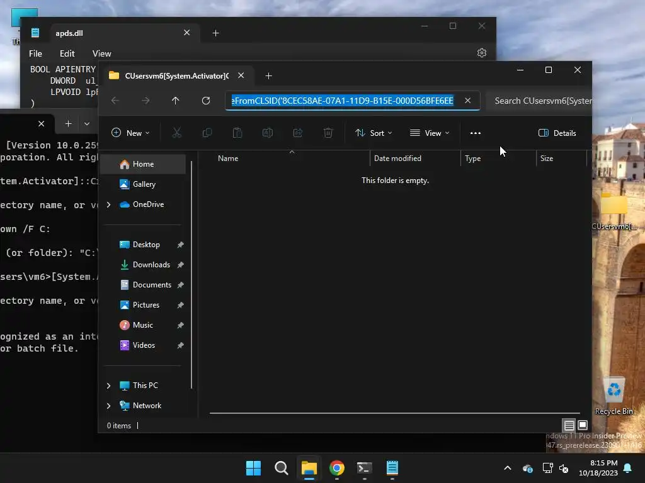
Task: Open Gallery in navigation pane
Action: [144, 184]
